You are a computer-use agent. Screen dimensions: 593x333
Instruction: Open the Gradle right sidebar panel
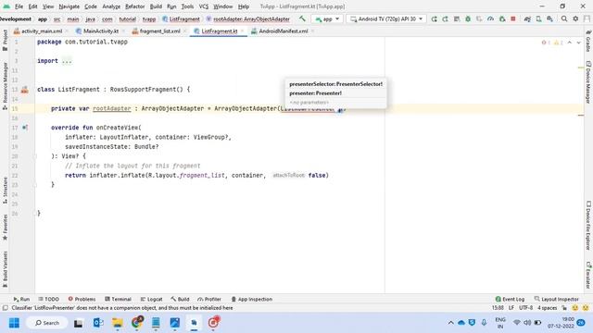[x=588, y=41]
